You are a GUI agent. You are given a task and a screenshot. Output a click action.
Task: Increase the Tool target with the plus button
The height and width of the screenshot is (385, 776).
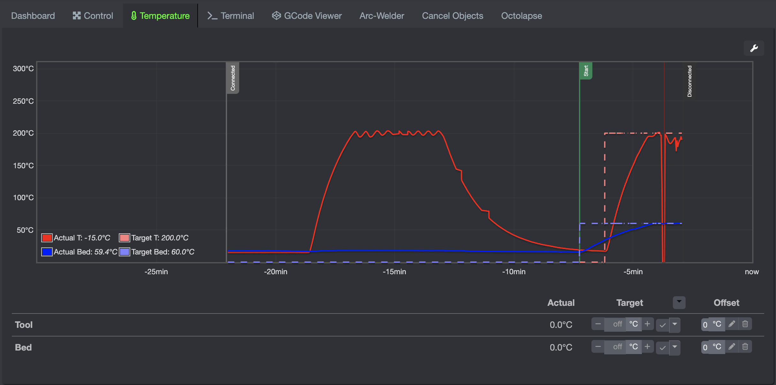[x=647, y=324]
